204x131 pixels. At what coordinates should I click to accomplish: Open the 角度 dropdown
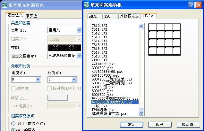(x=38, y=80)
